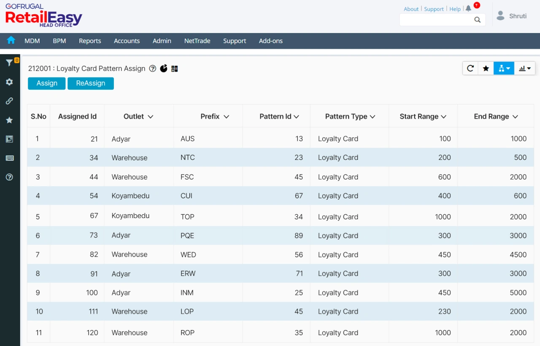Click the help icon next to Loyalty Card Pattern Assign
This screenshot has width=540, height=346.
(x=152, y=68)
